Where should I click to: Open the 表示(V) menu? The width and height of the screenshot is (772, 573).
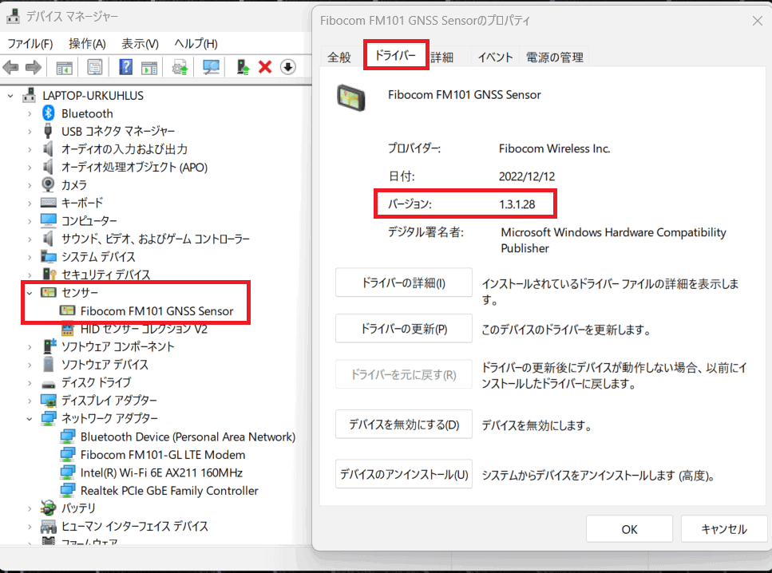click(140, 44)
